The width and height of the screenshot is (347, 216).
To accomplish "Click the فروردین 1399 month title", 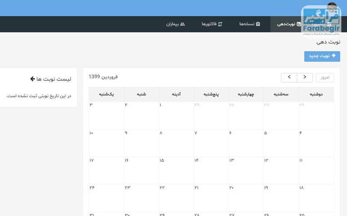I will 103,77.
